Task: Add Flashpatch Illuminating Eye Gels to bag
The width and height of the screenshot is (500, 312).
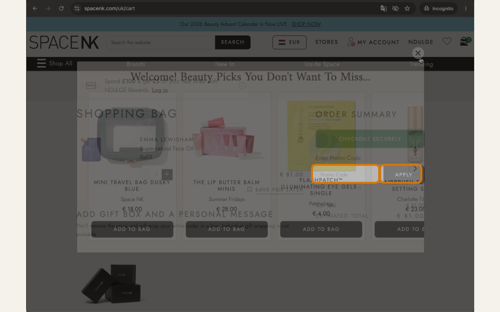Action: point(321,229)
